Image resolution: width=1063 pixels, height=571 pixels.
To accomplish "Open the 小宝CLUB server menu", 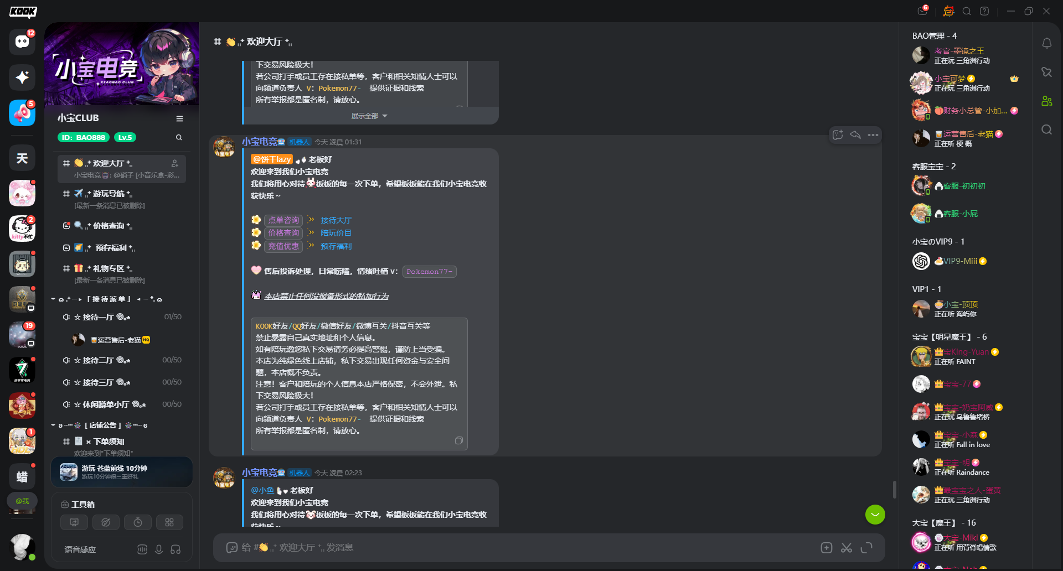I will point(179,118).
